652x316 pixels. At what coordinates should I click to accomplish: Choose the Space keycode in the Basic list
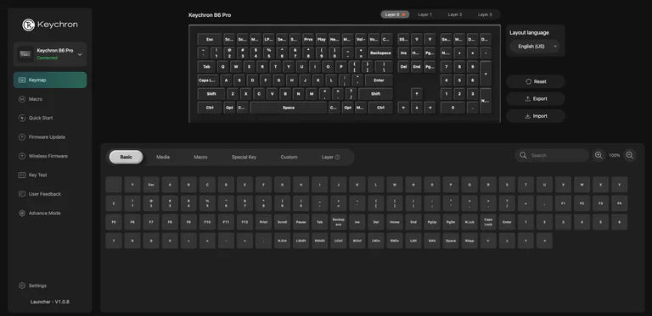point(451,241)
